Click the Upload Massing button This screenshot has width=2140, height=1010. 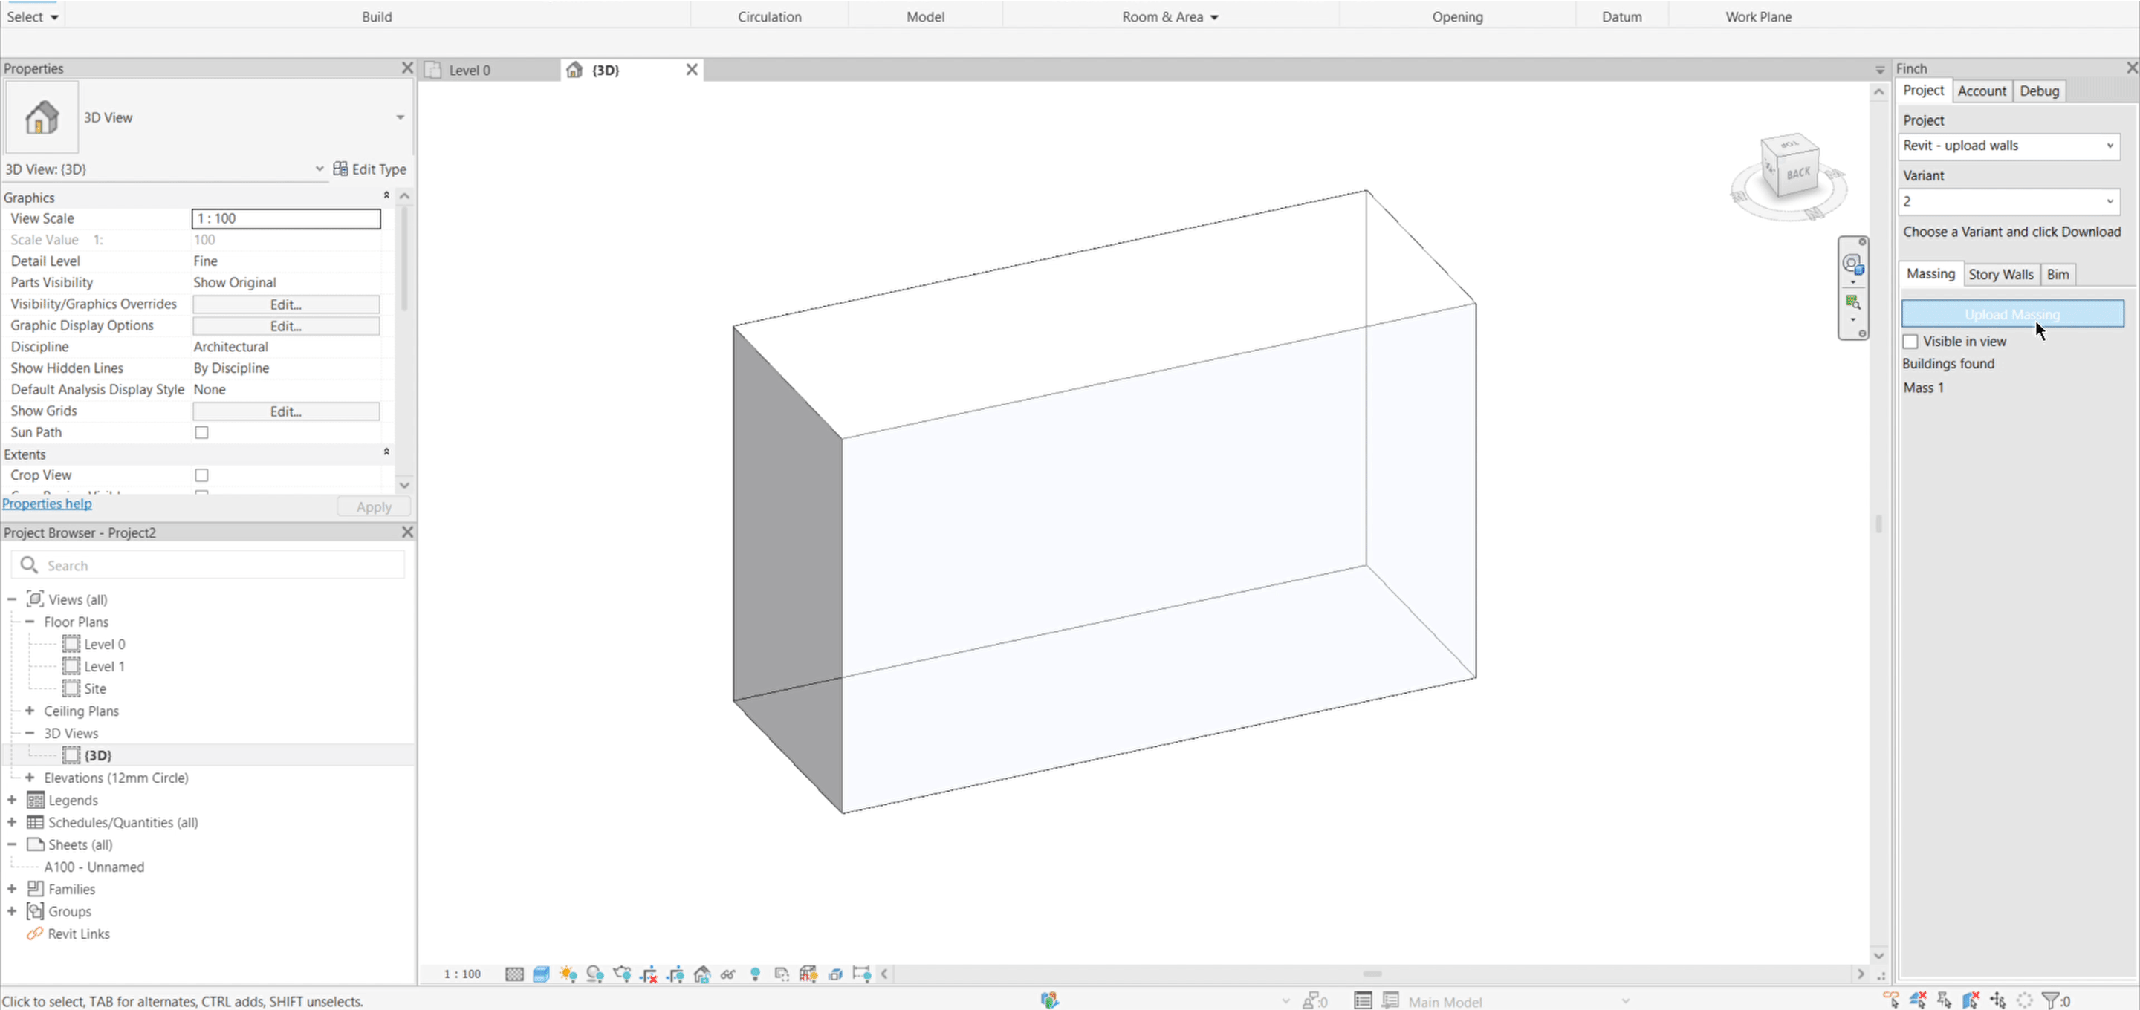click(2012, 315)
